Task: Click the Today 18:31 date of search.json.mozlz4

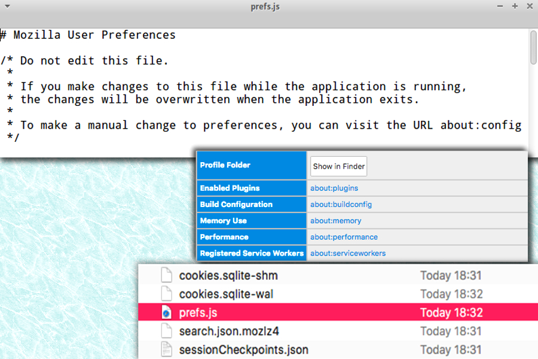Action: tap(451, 331)
